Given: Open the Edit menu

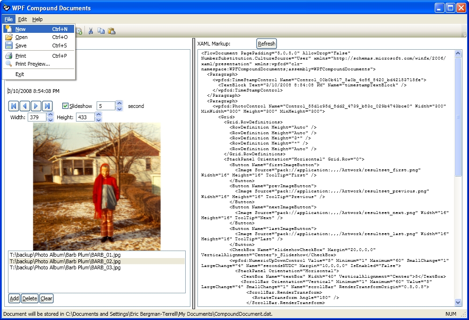Looking at the screenshot, I should pyautogui.click(x=23, y=19).
